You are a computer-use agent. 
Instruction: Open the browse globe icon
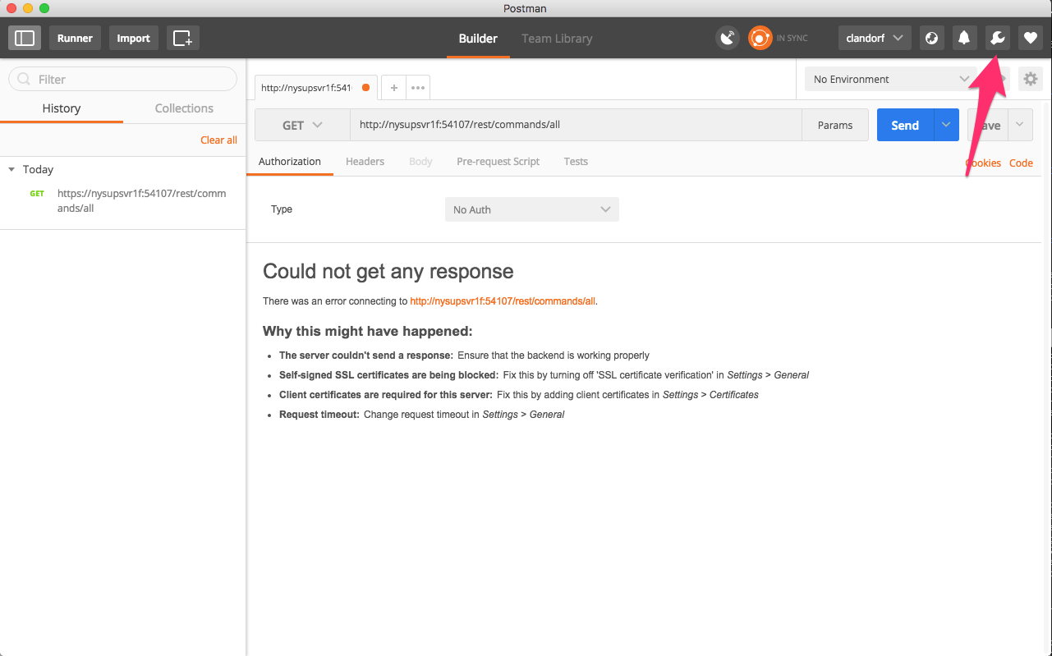click(930, 38)
